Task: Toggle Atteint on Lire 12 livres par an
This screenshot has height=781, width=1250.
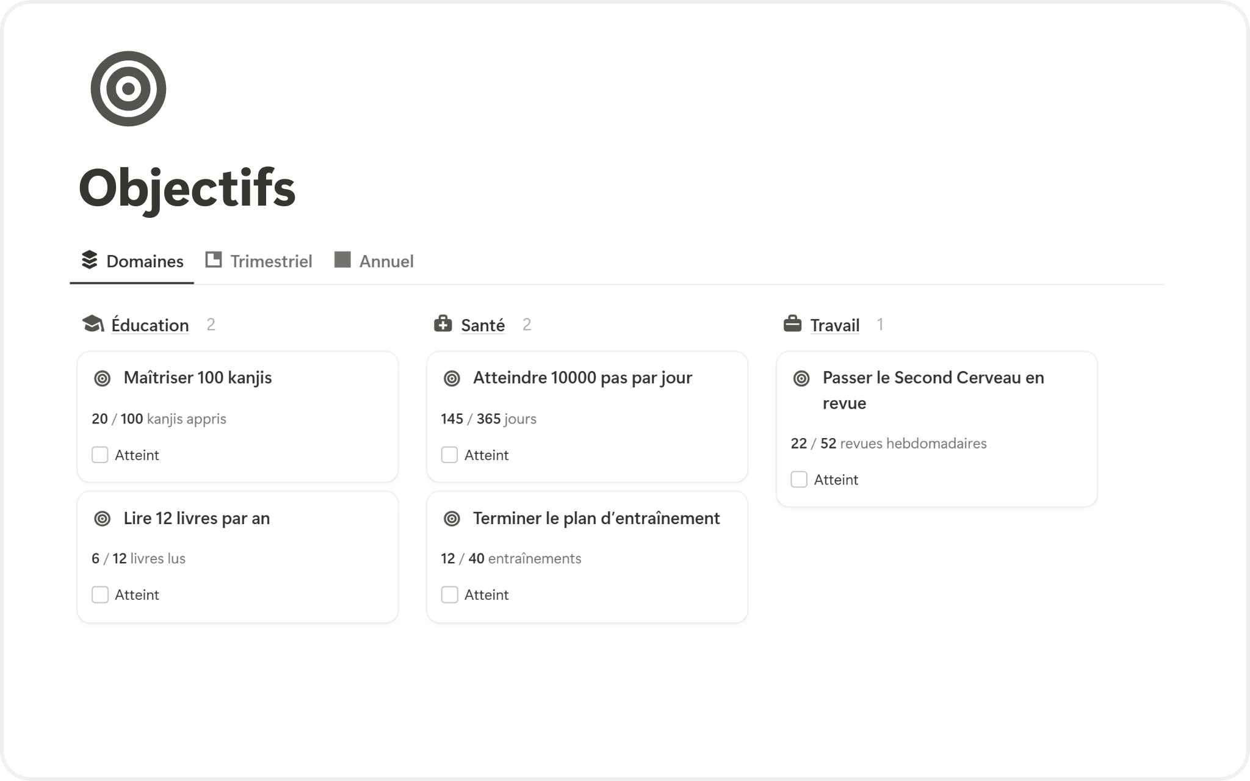Action: tap(100, 595)
